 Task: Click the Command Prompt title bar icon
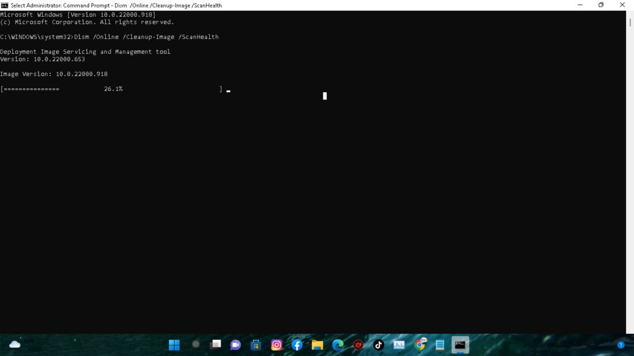(x=4, y=5)
